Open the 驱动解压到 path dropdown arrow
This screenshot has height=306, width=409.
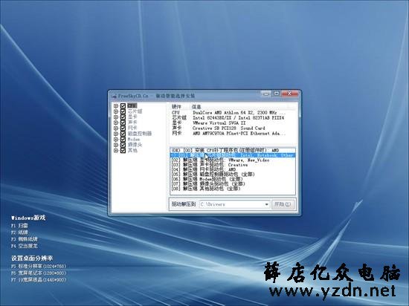266,204
